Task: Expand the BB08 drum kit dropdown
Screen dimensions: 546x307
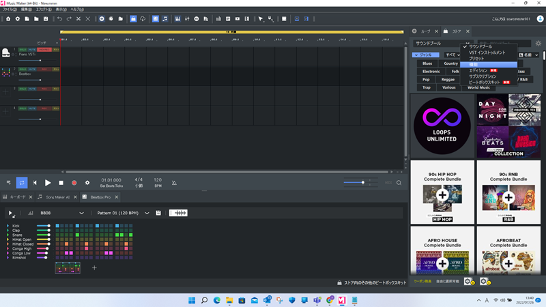Action: (81, 213)
